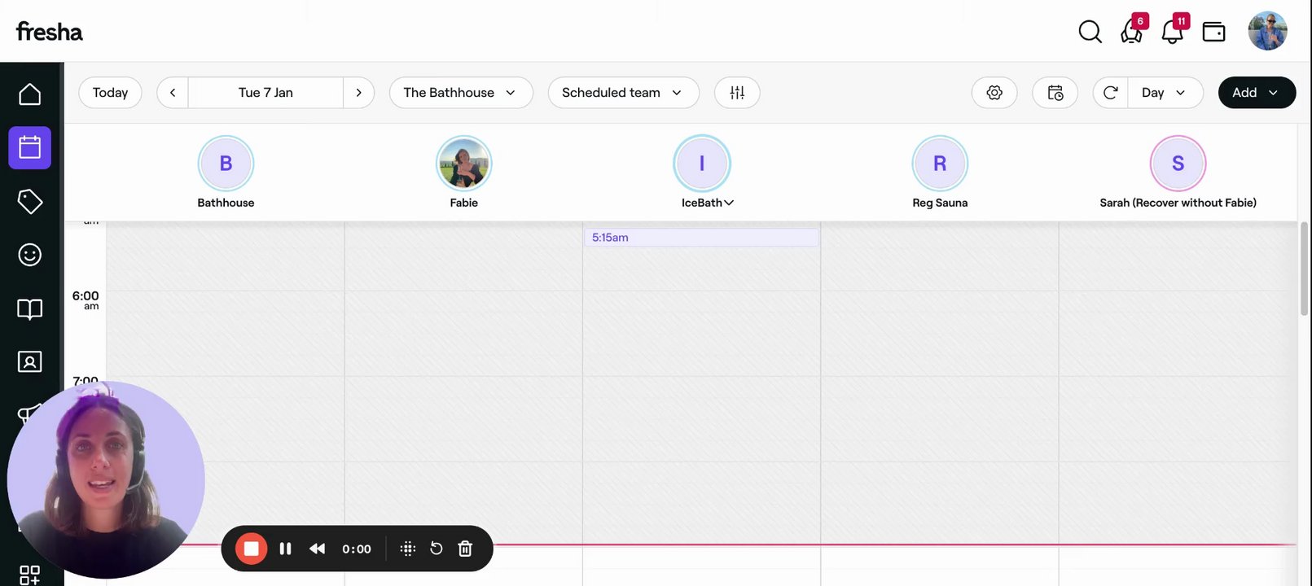Click the Today button

click(x=110, y=93)
